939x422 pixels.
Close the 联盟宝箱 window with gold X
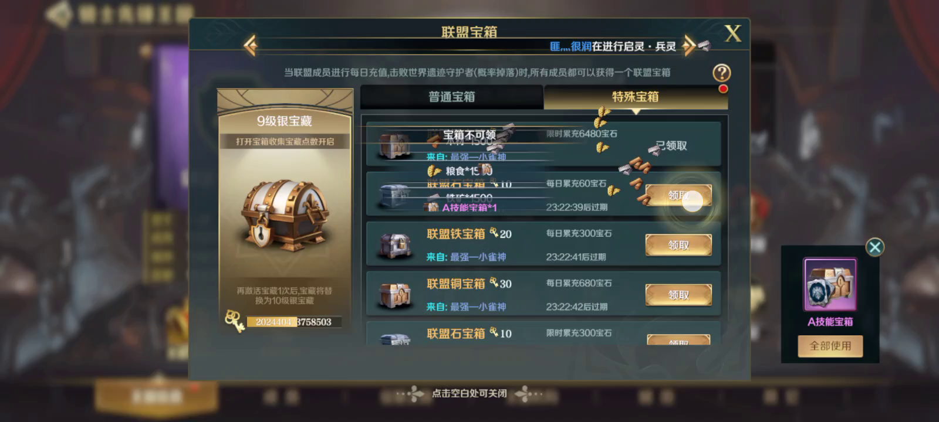733,33
